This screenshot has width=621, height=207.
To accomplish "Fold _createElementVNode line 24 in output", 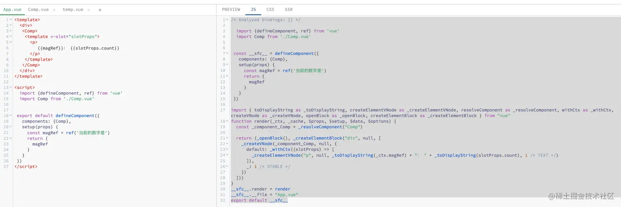I will point(228,155).
